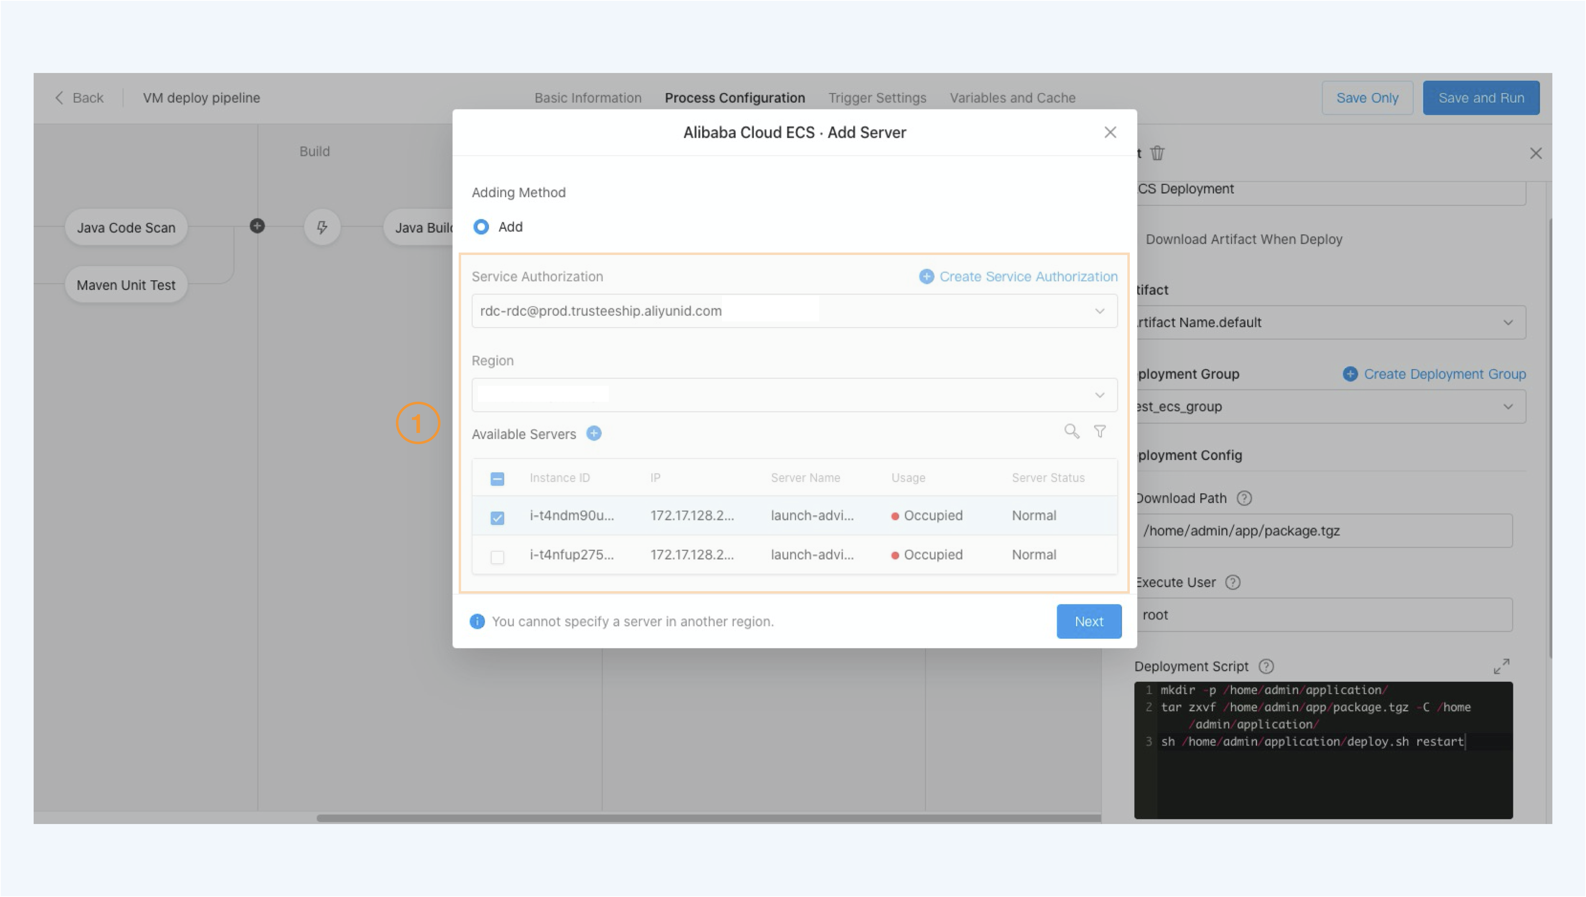This screenshot has height=897, width=1586.
Task: Select the Add radio button
Action: click(481, 227)
